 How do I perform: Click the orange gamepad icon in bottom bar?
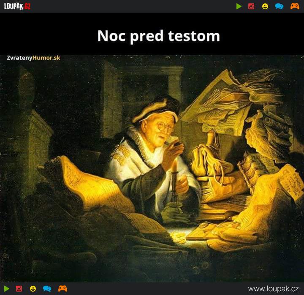62,289
